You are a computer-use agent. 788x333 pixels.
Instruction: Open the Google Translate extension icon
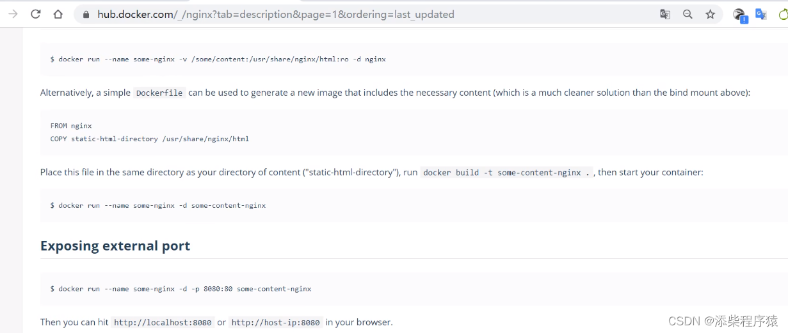(761, 14)
